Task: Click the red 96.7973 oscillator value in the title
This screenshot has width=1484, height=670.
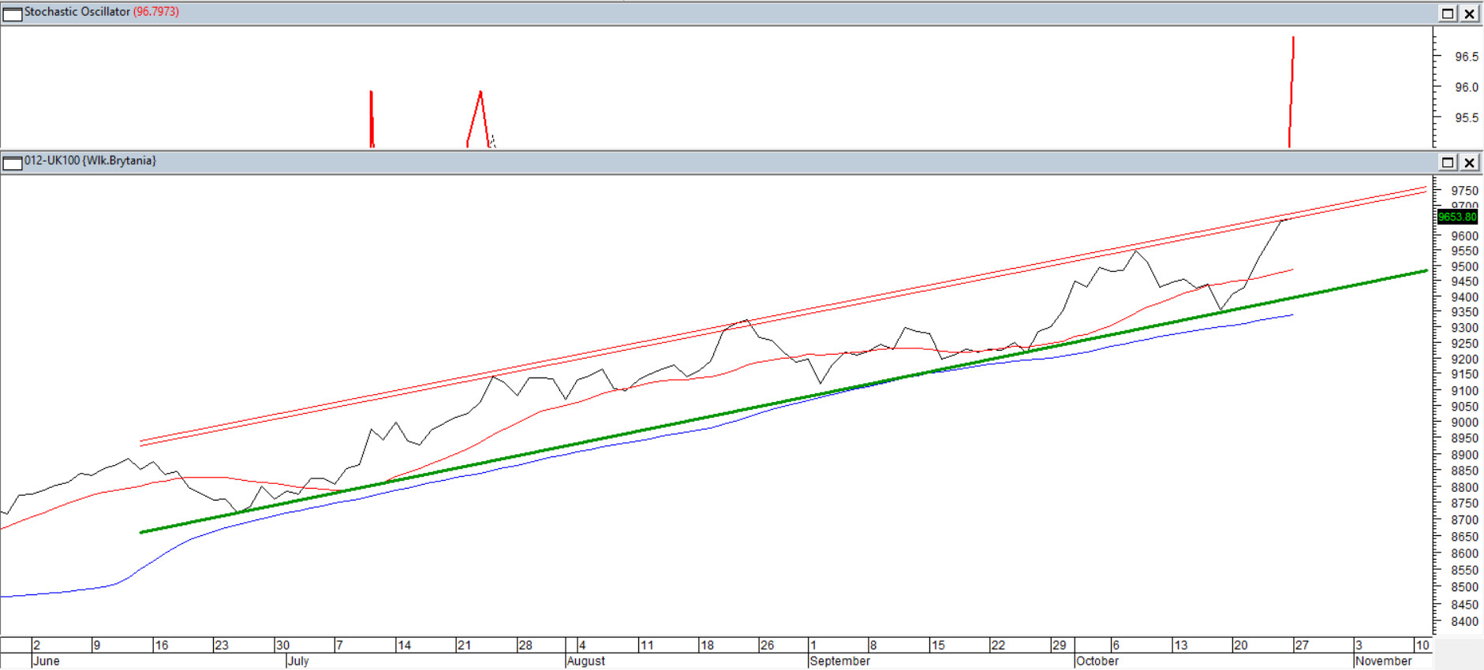Action: pos(156,12)
